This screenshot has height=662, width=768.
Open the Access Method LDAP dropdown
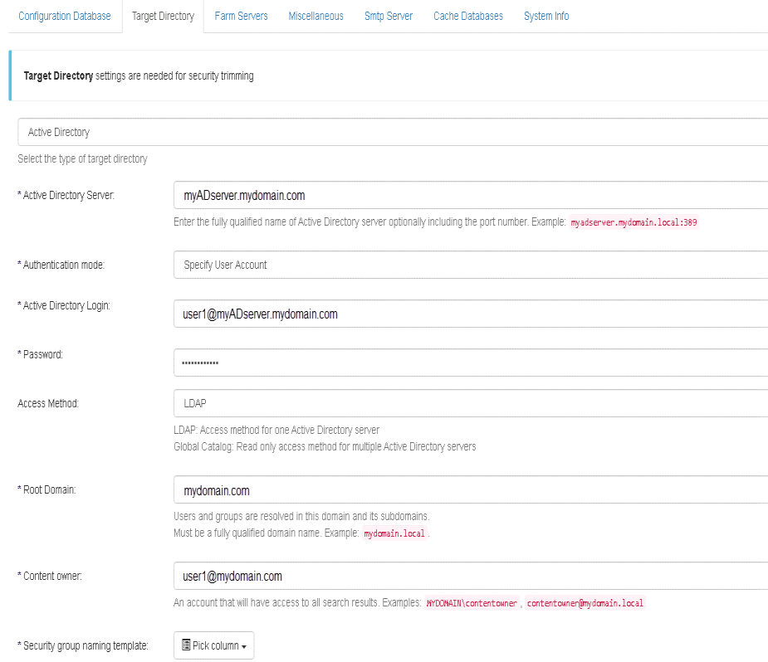[470, 403]
